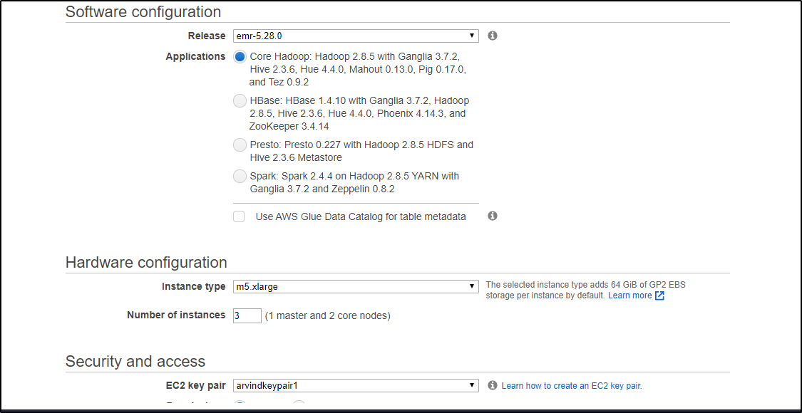Viewport: 802px width, 413px height.
Task: Open the Release emr-5.28.0 dropdown
Action: click(356, 36)
